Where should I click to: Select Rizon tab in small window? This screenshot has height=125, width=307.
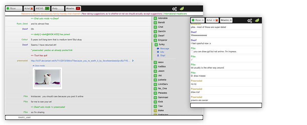point(198,20)
